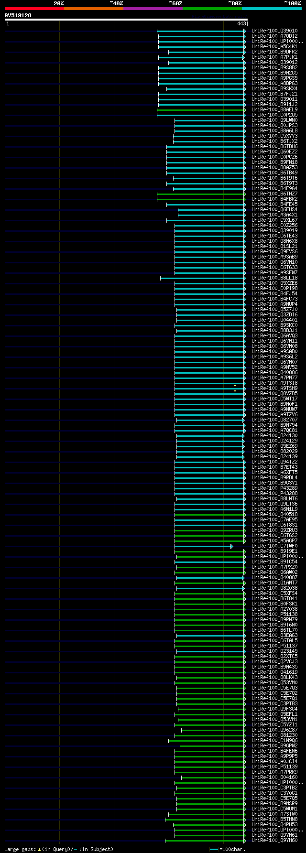Select the UniRef100_B5THN8 label
This screenshot has height=853, width=306.
pos(274,820)
